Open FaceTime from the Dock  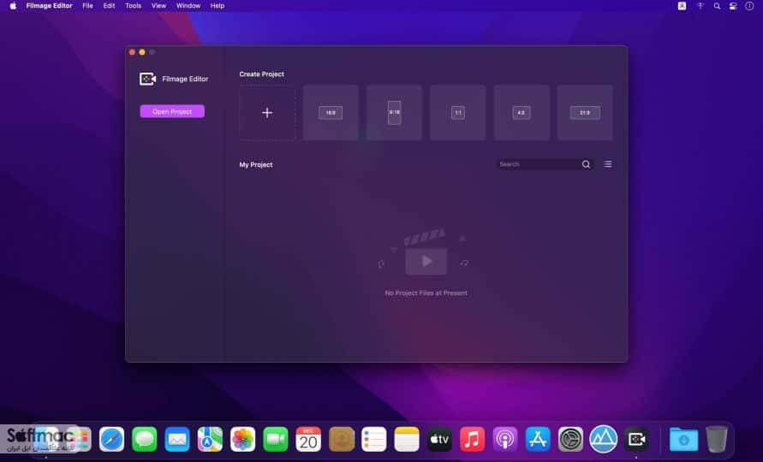[x=276, y=439]
